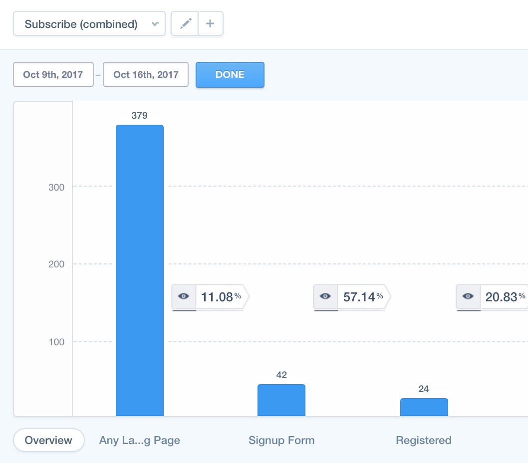
Task: Select the Overview tab
Action: click(48, 440)
